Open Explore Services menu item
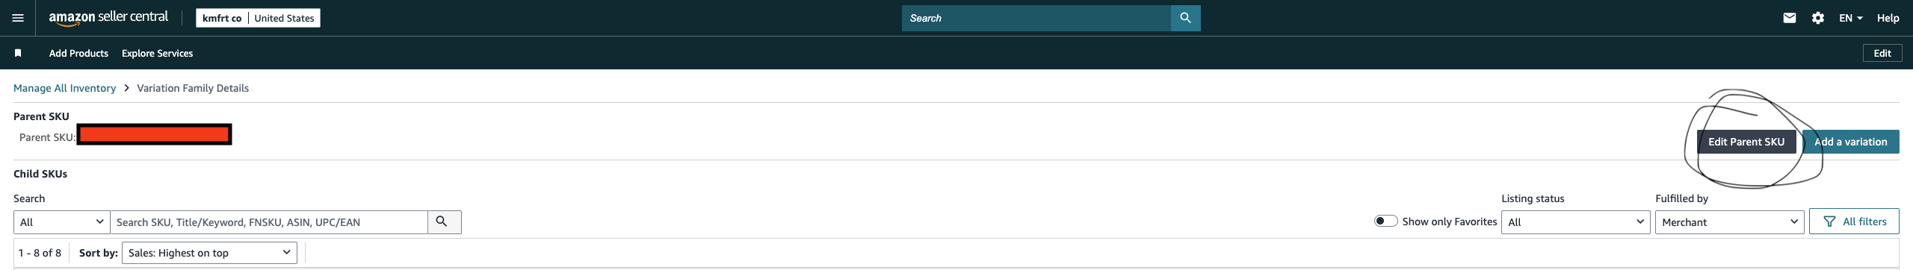The image size is (1913, 270). point(157,53)
